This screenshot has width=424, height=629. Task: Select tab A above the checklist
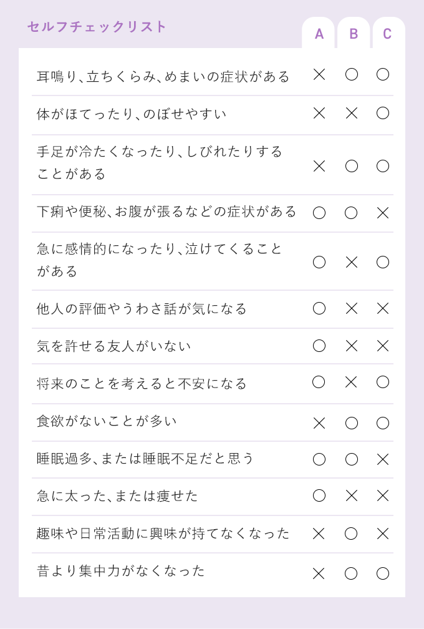tap(318, 33)
